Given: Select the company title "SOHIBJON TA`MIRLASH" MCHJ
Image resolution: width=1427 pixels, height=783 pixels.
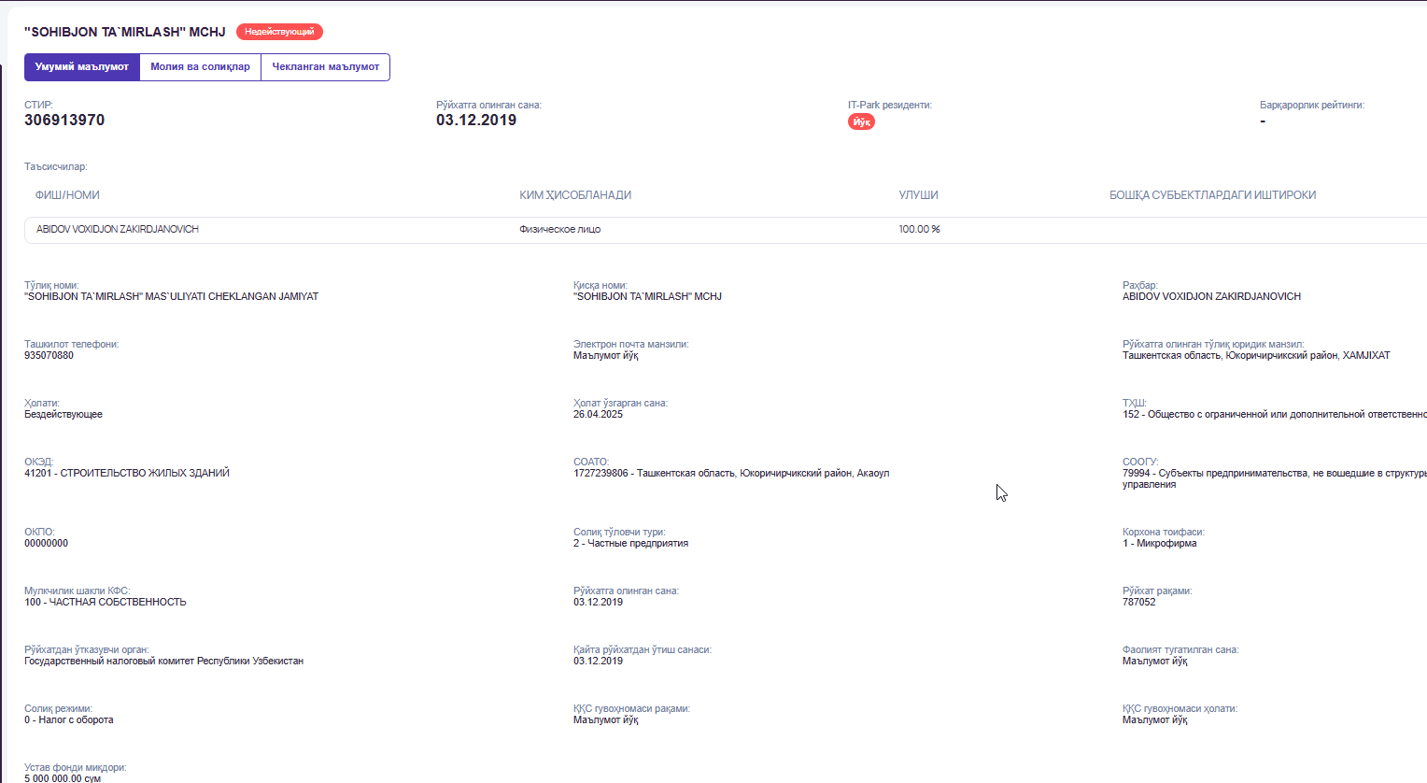Looking at the screenshot, I should click(x=125, y=32).
